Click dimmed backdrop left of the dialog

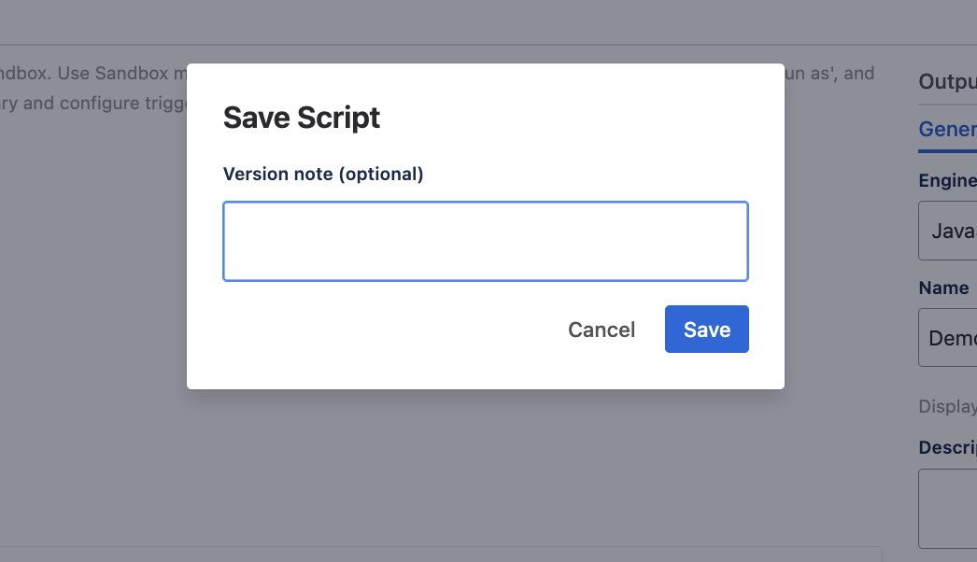click(93, 280)
